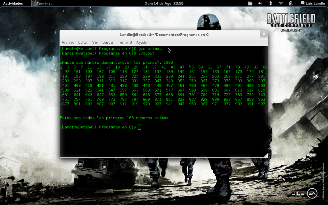Click the 'gcc primo.c' command text

click(x=151, y=49)
